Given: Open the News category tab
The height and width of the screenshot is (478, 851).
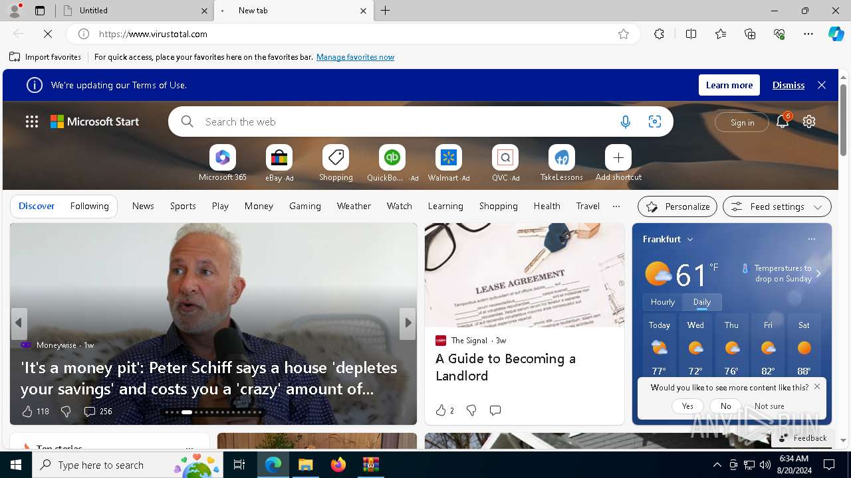Looking at the screenshot, I should pos(143,206).
